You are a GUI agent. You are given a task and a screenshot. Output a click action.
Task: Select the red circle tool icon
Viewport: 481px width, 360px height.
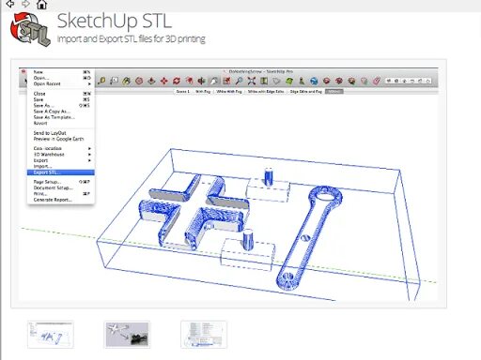point(139,81)
